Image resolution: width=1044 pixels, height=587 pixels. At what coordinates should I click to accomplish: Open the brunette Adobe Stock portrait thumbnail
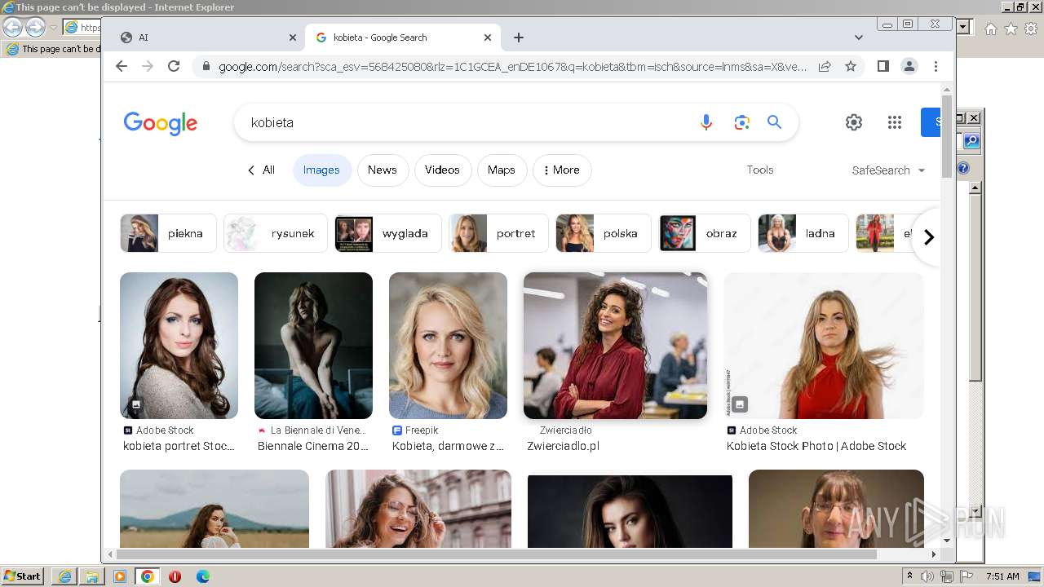[179, 346]
